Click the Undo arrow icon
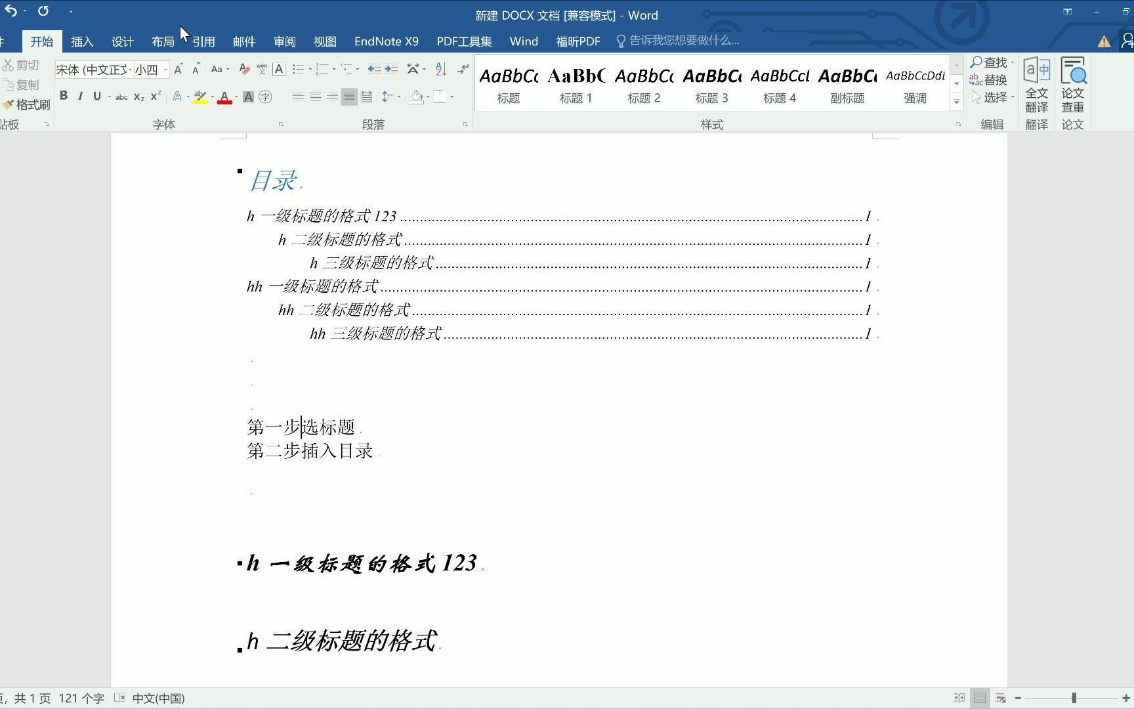This screenshot has height=709, width=1134. [x=10, y=11]
